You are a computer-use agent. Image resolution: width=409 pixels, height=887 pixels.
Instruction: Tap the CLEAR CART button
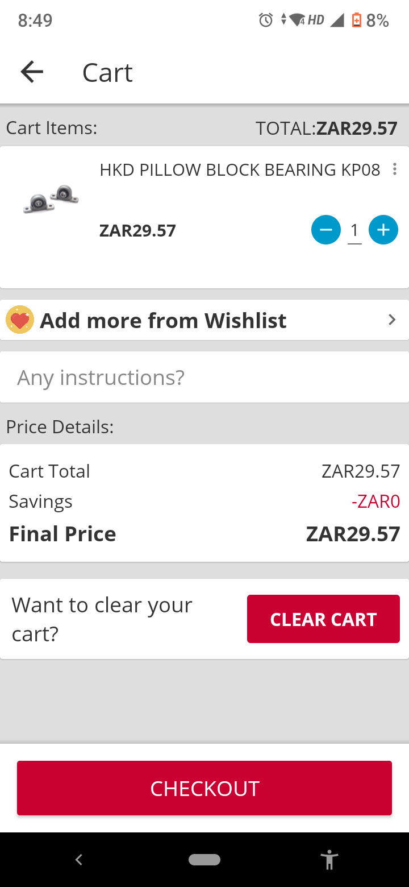(x=323, y=619)
